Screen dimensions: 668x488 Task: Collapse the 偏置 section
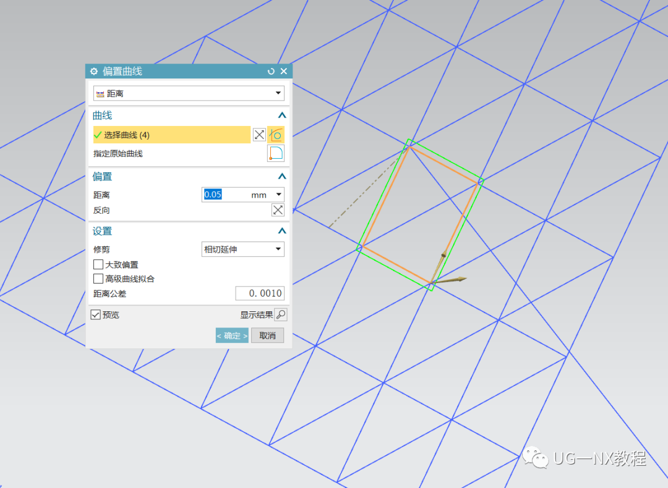tap(281, 176)
